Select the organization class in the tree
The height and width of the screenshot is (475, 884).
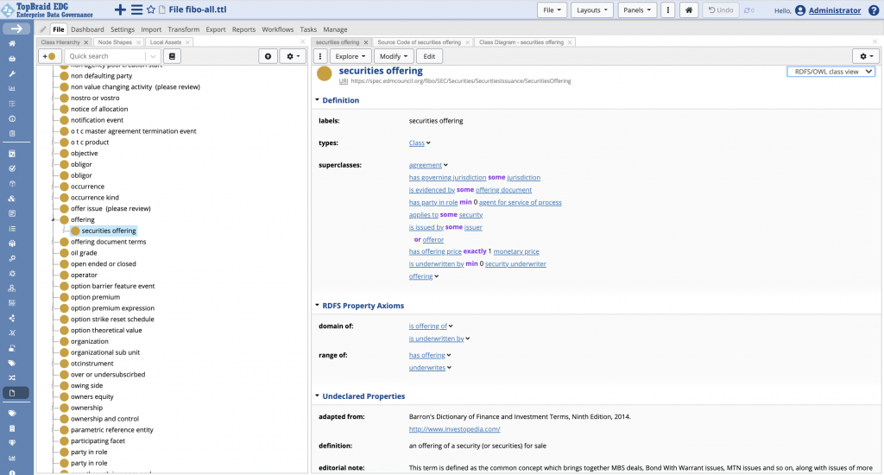pos(89,341)
